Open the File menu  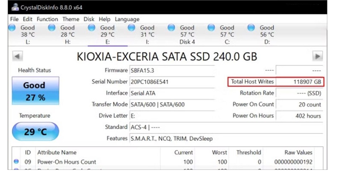[x=14, y=19]
